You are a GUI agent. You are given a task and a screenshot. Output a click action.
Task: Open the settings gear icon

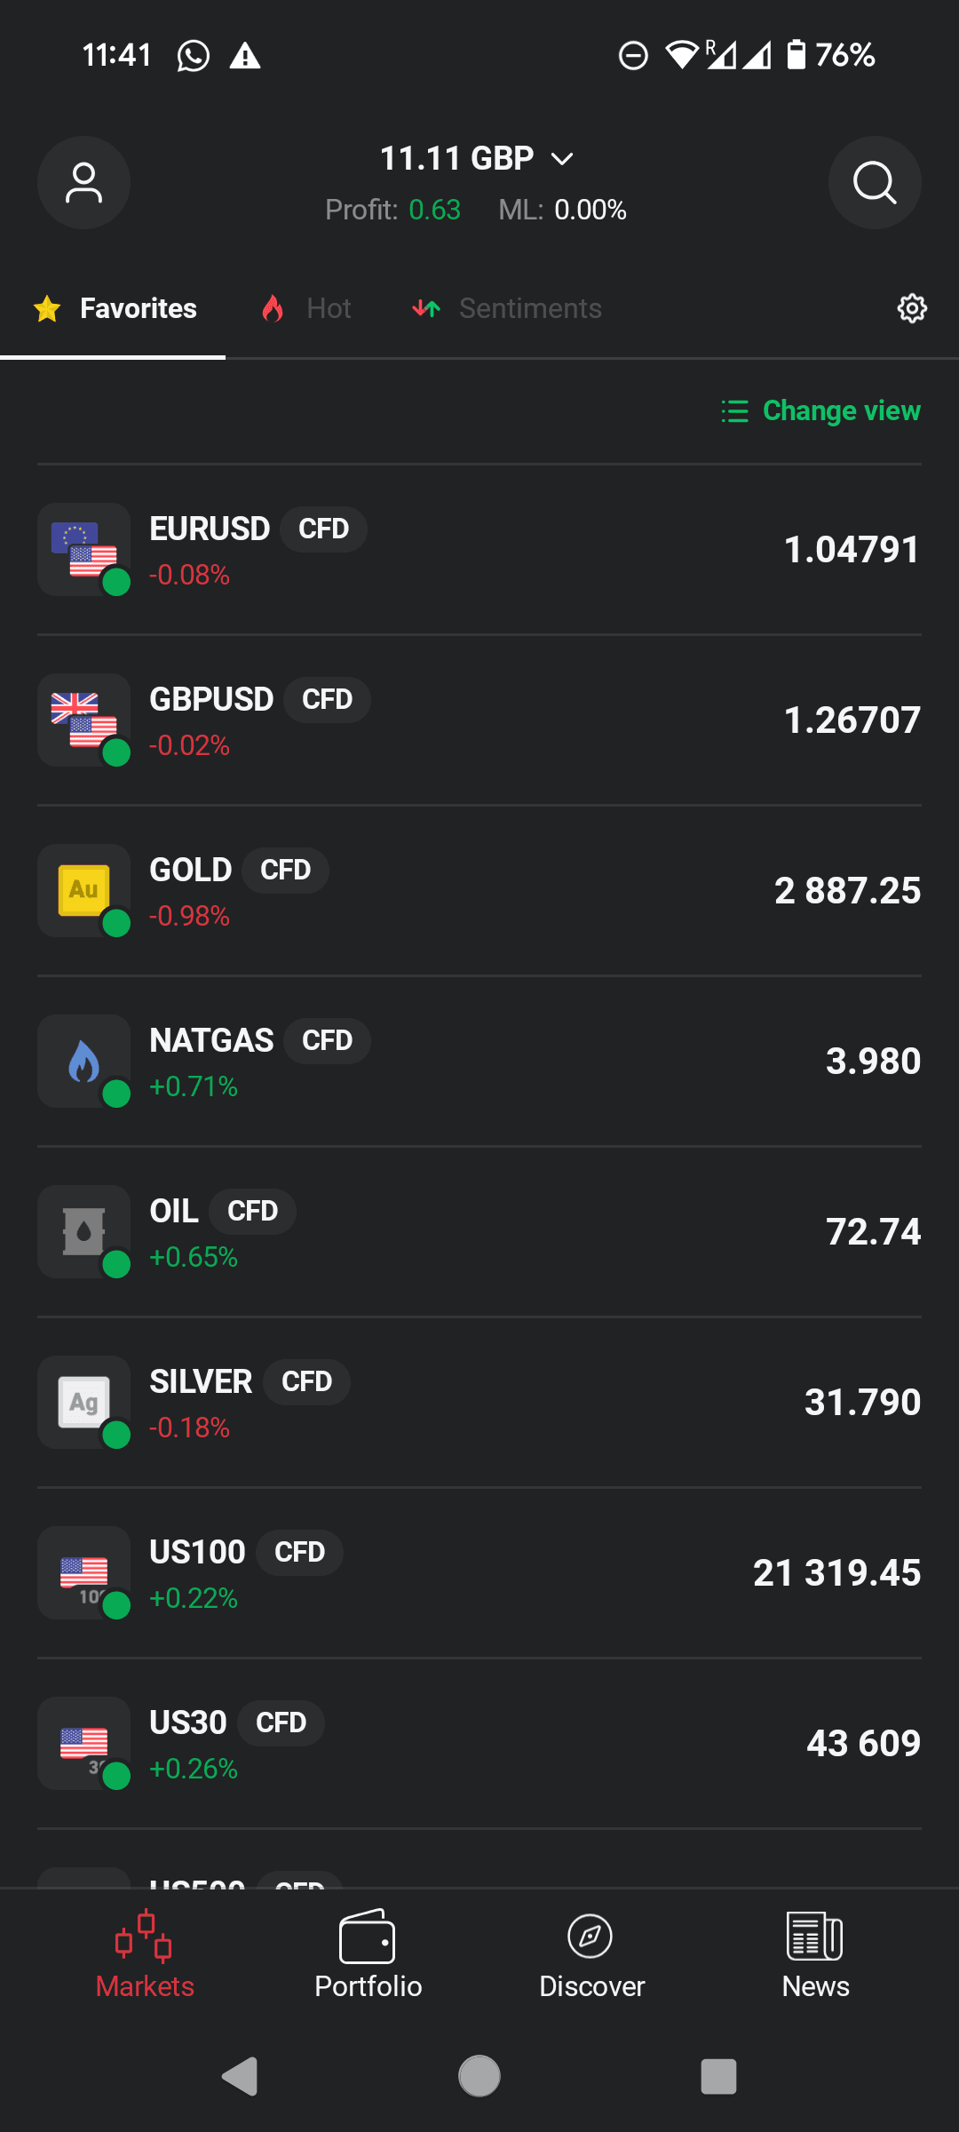(912, 308)
